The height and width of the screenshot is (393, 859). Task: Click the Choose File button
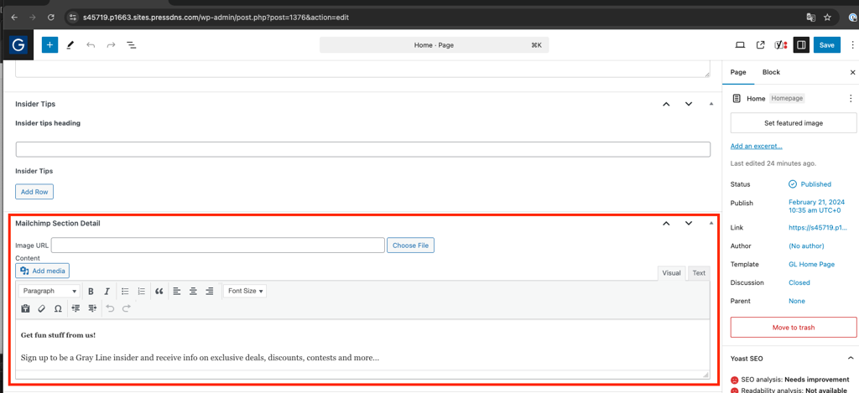[x=410, y=246]
